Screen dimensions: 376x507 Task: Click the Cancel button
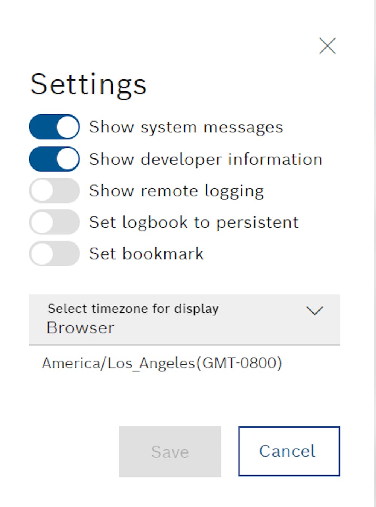point(289,451)
